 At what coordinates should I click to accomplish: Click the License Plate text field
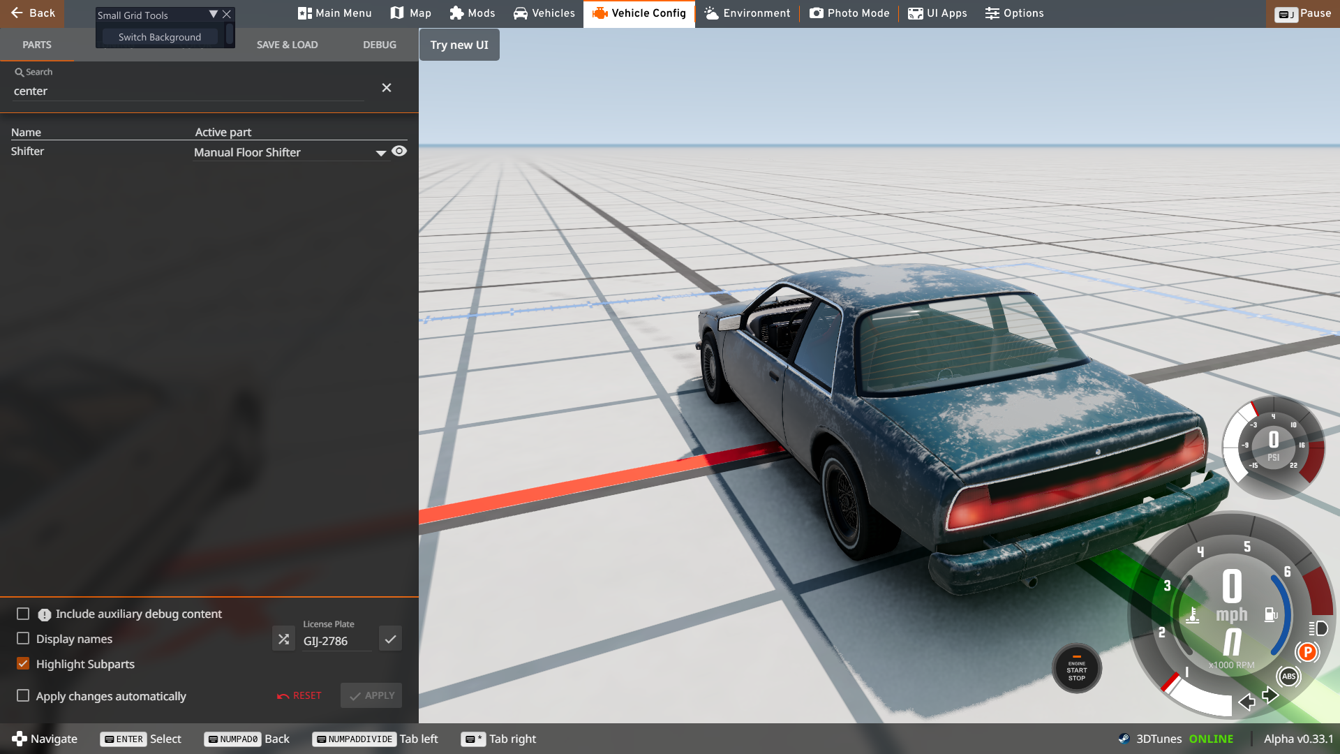tap(337, 641)
